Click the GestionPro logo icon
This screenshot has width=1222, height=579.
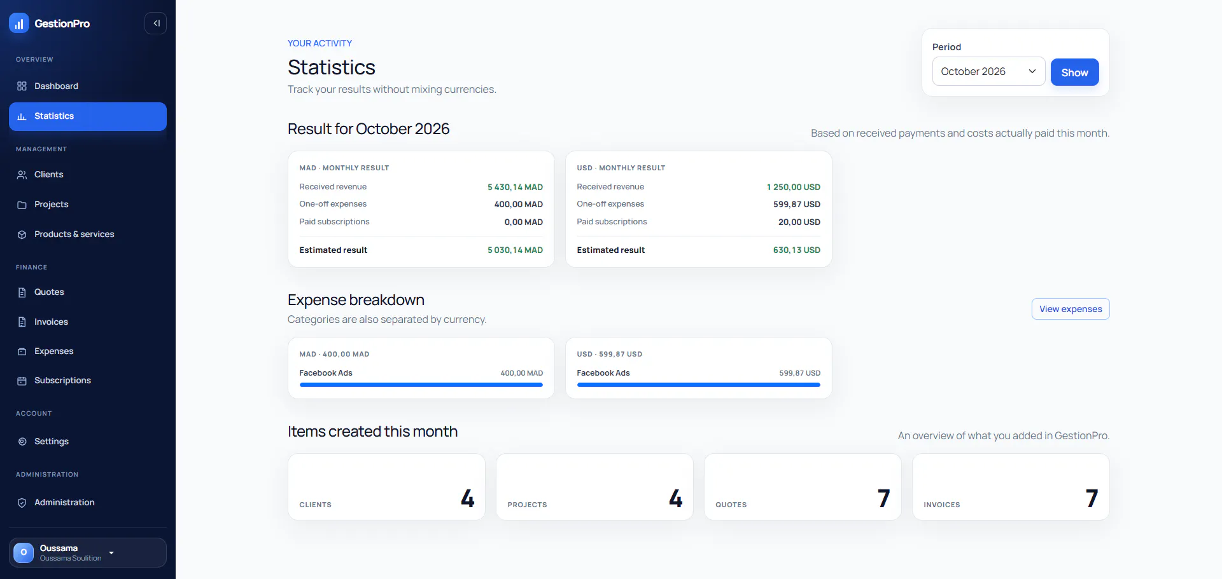tap(19, 24)
